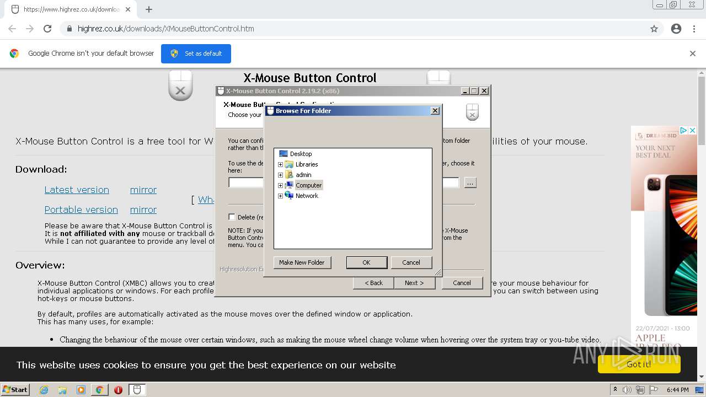
Task: Select the admin user folder icon
Action: [x=289, y=175]
